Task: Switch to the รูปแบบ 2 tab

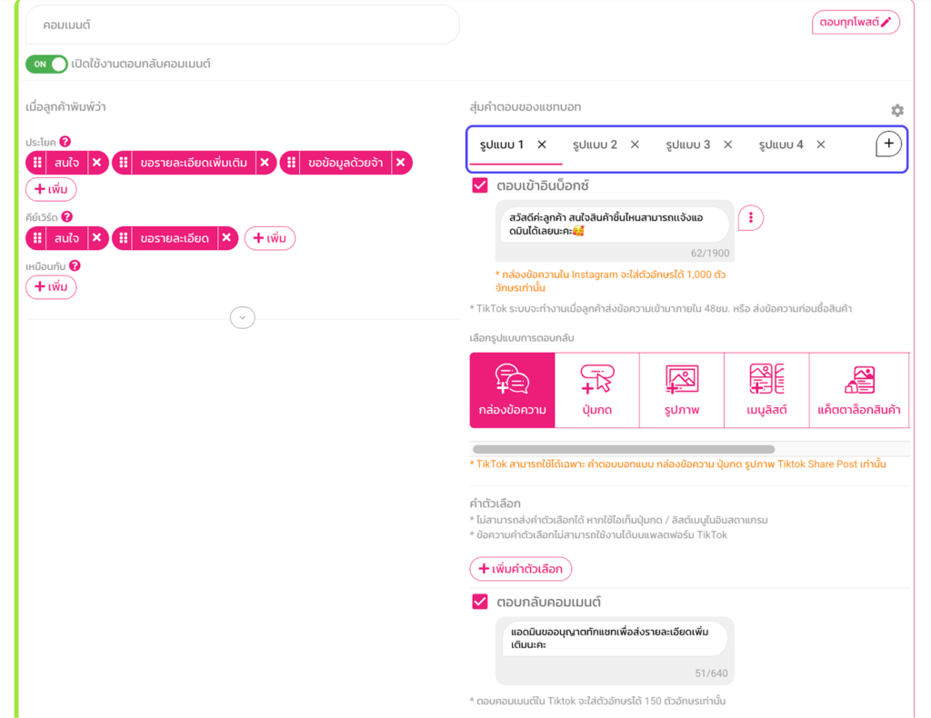Action: click(595, 145)
